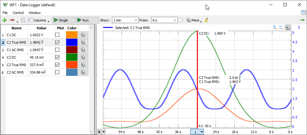Click the green arrow icon at toolbar right
Viewport: 307px width, 135px height.
302,20
